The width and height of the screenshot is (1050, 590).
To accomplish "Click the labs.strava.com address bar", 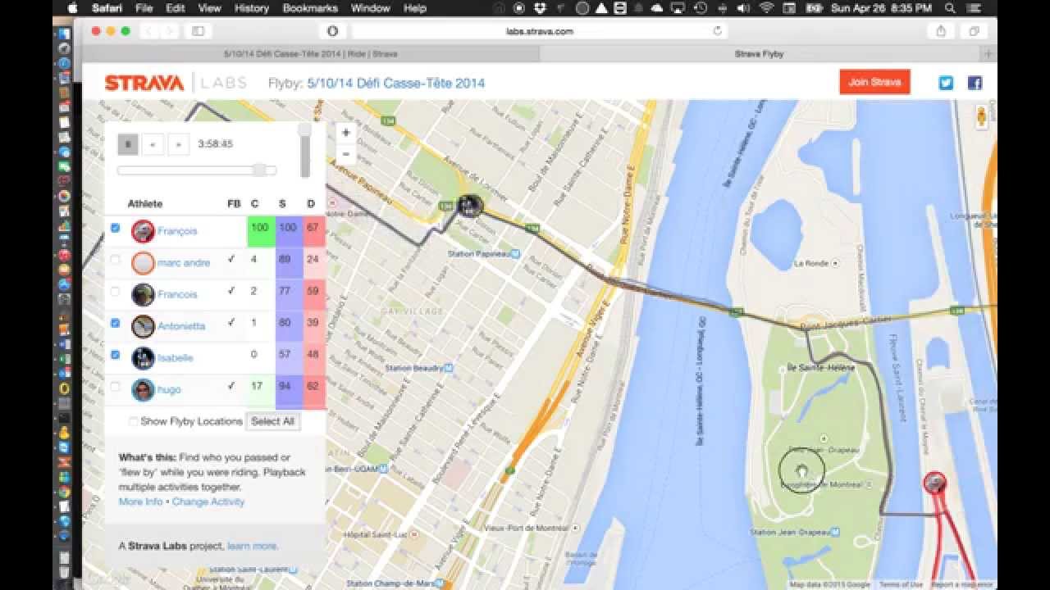I will 539,31.
